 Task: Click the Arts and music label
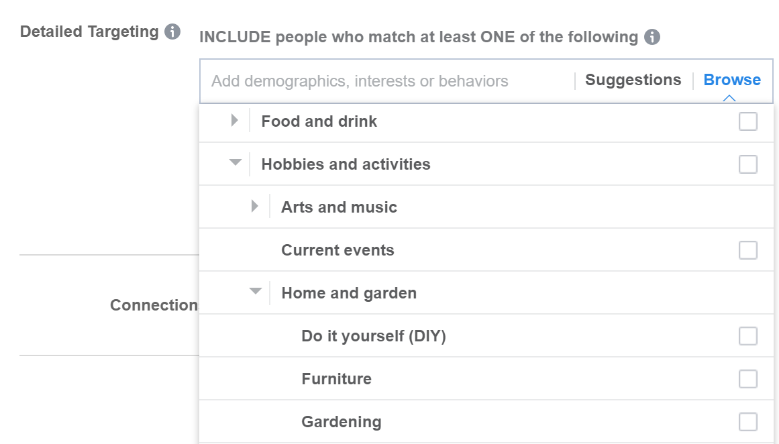339,207
